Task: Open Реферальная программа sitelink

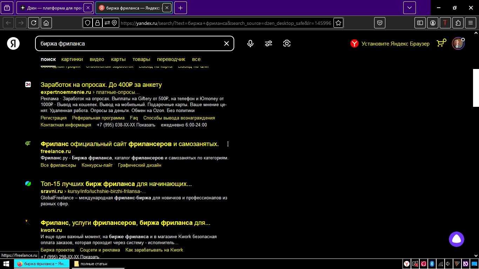Action: [98, 118]
